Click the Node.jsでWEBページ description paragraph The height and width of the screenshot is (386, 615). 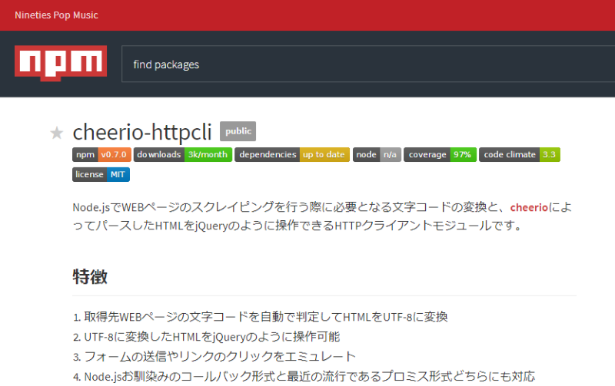click(322, 216)
